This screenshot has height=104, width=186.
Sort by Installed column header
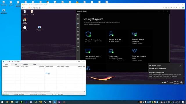pos(71,67)
